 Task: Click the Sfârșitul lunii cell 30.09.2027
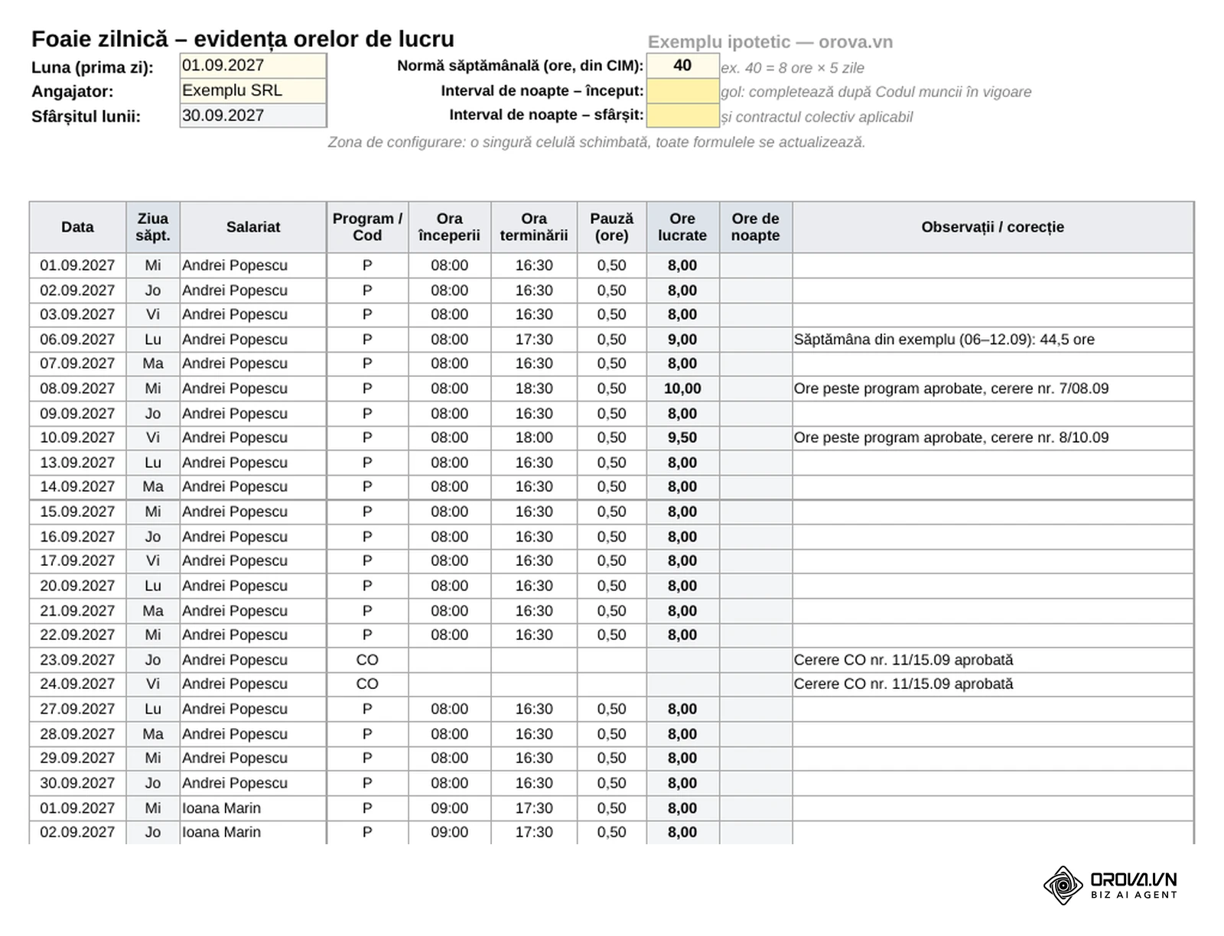[253, 115]
